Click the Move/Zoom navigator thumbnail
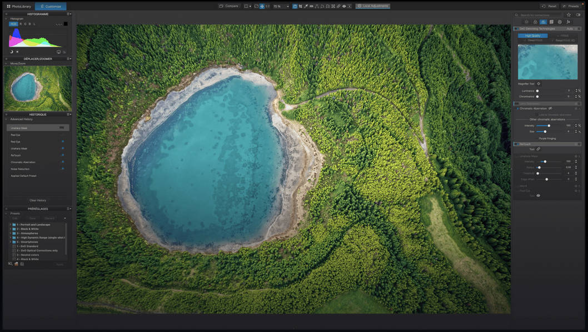 coord(38,88)
